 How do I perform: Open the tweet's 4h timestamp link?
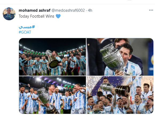tap(90, 10)
